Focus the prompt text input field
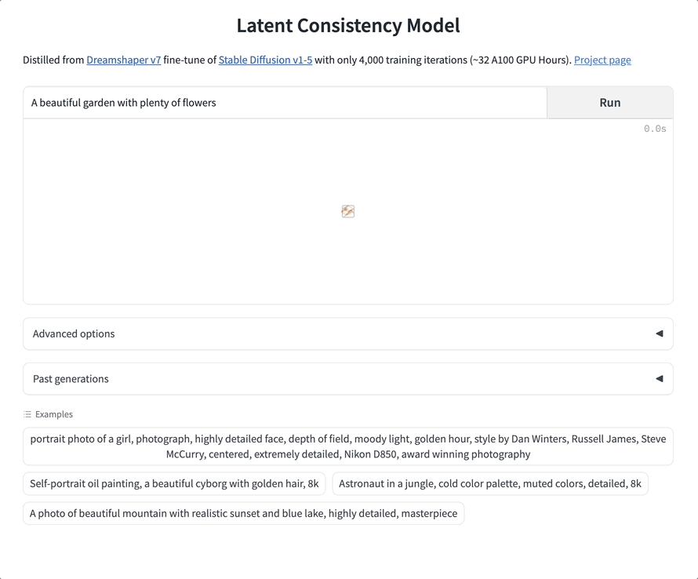698x579 pixels. click(284, 103)
